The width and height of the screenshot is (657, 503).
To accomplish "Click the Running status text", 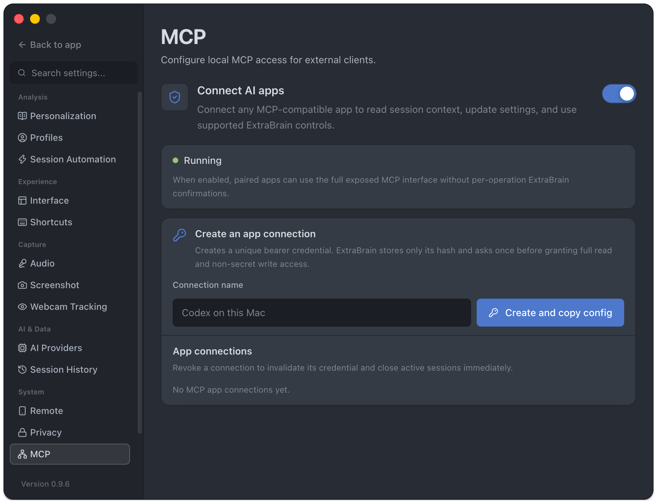I will (203, 160).
